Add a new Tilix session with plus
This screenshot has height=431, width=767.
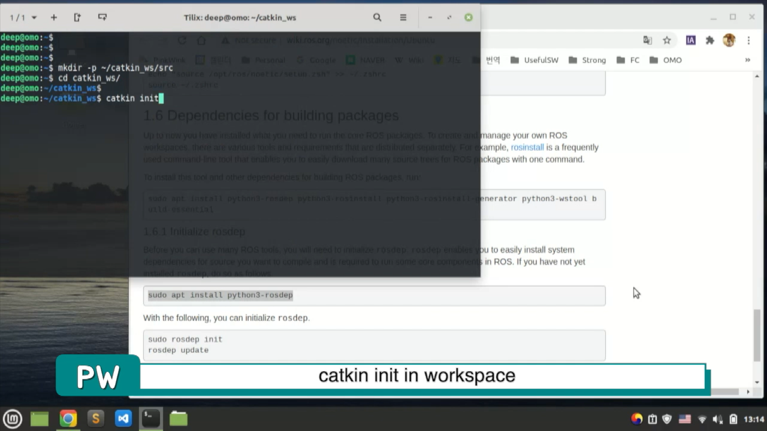click(x=53, y=17)
